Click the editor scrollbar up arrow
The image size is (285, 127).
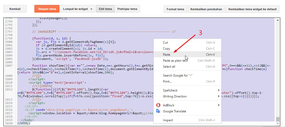click(x=277, y=20)
